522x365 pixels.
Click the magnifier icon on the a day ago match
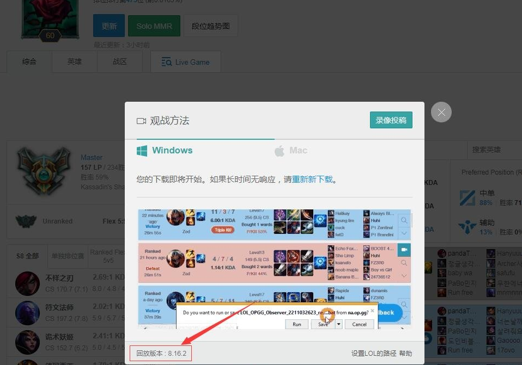(404, 304)
